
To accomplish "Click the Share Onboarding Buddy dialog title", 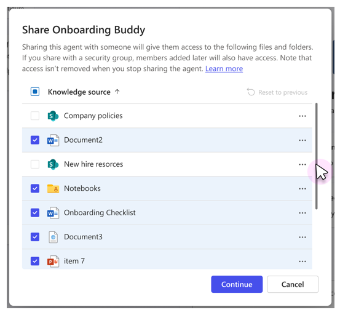I will pyautogui.click(x=84, y=30).
